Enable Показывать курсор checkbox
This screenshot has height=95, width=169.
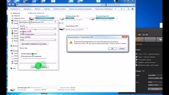(137, 60)
